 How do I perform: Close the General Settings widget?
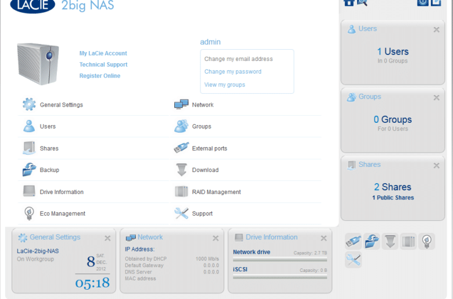point(107,238)
